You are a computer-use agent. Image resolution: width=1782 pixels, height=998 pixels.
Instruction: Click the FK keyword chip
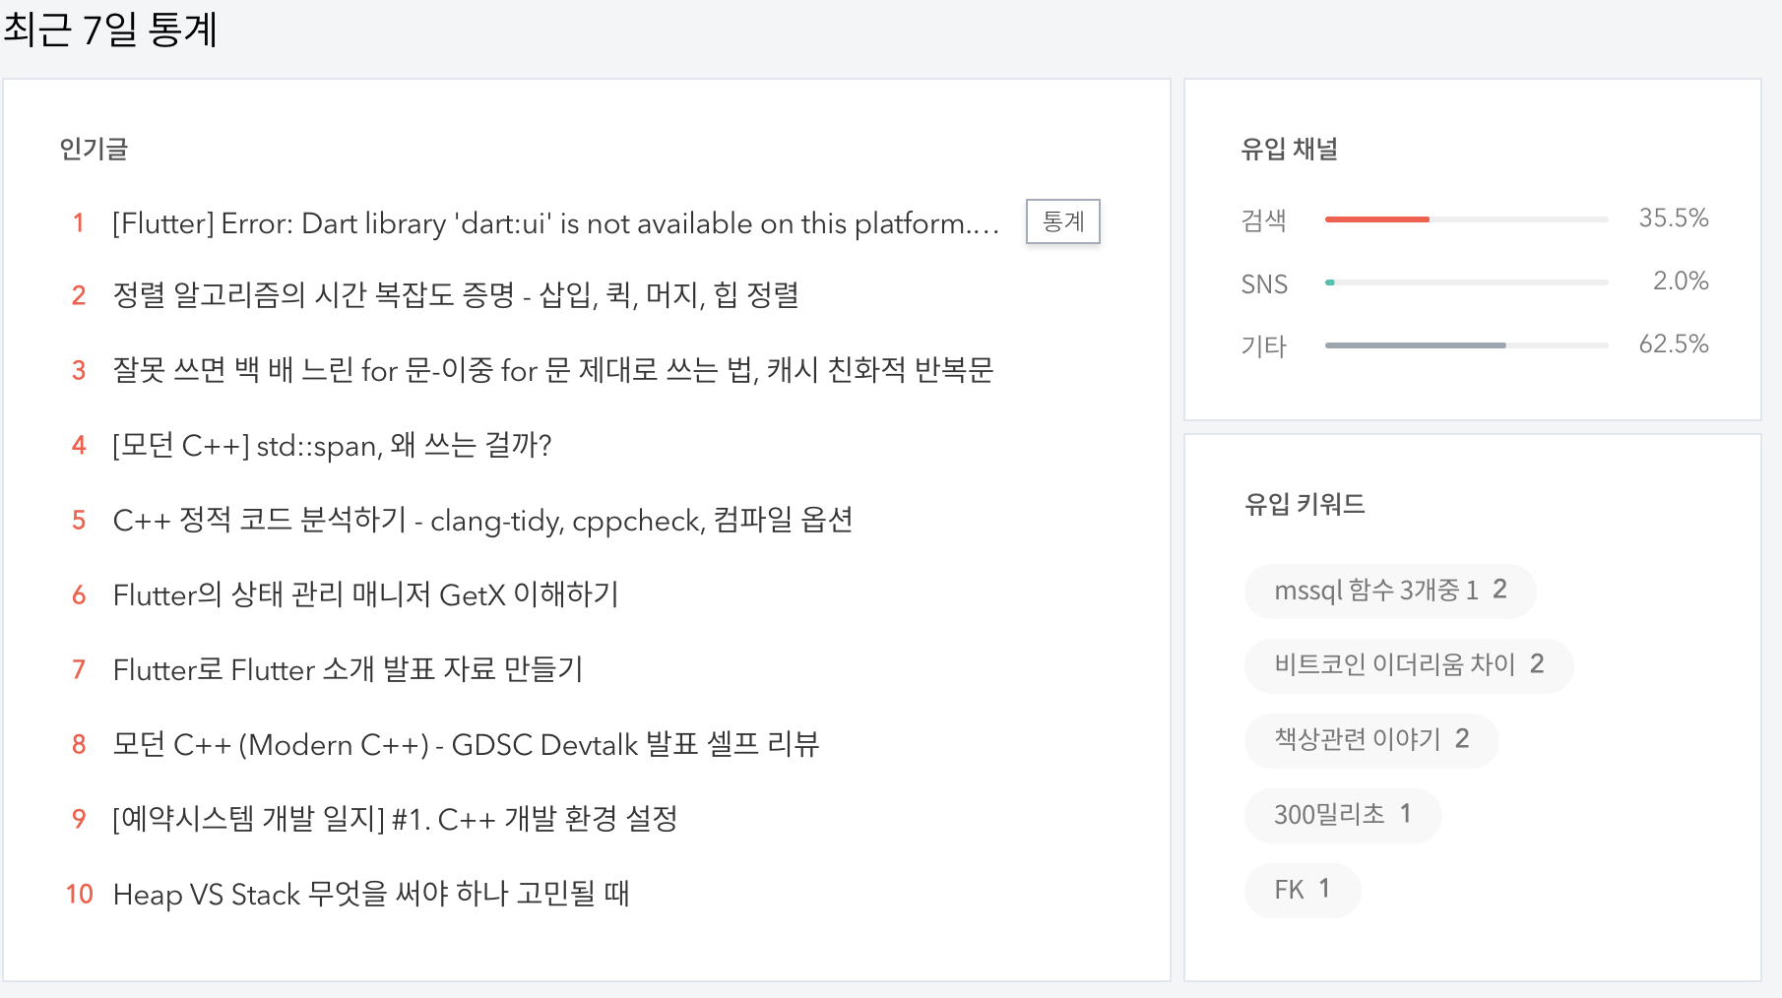(x=1302, y=890)
